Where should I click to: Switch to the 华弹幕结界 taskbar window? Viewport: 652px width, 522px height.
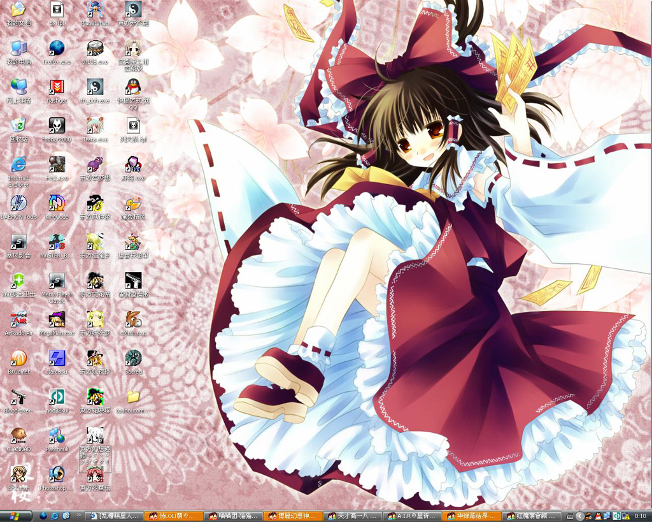coord(472,516)
